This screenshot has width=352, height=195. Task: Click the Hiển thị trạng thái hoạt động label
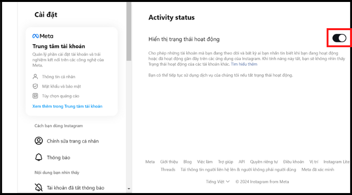[x=184, y=39]
